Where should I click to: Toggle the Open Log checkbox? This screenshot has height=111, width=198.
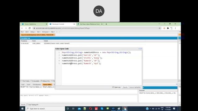[113, 87]
